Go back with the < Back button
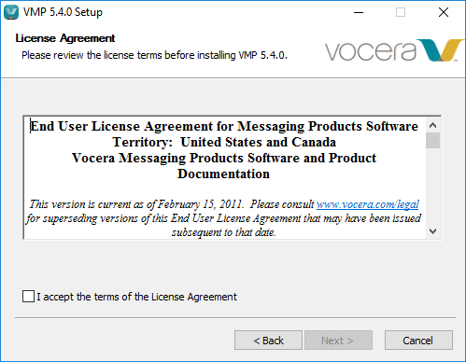This screenshot has width=466, height=362. click(268, 341)
